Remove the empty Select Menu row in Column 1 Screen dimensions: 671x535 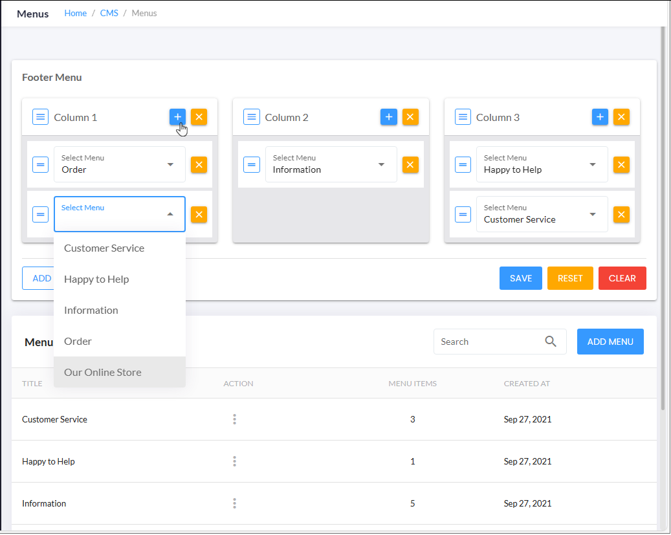coord(199,214)
